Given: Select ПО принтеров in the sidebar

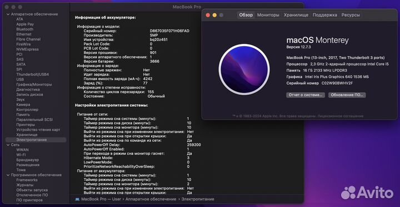Looking at the screenshot, I should coord(29,200).
